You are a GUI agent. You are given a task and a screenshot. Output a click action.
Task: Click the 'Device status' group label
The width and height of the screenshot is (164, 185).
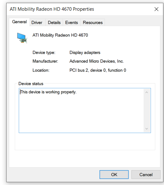click(x=31, y=84)
